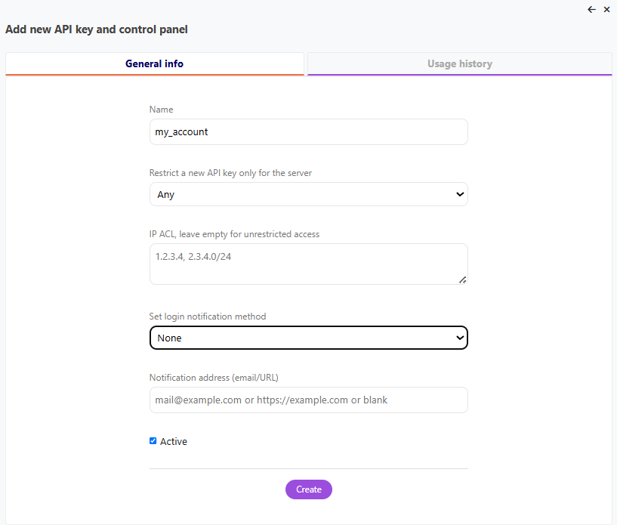Viewport: 617px width, 525px height.
Task: Click the Restrict a new API key label
Action: (230, 173)
